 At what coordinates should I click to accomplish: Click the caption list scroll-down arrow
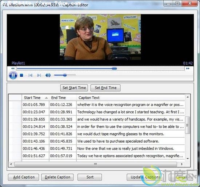[x=188, y=159]
